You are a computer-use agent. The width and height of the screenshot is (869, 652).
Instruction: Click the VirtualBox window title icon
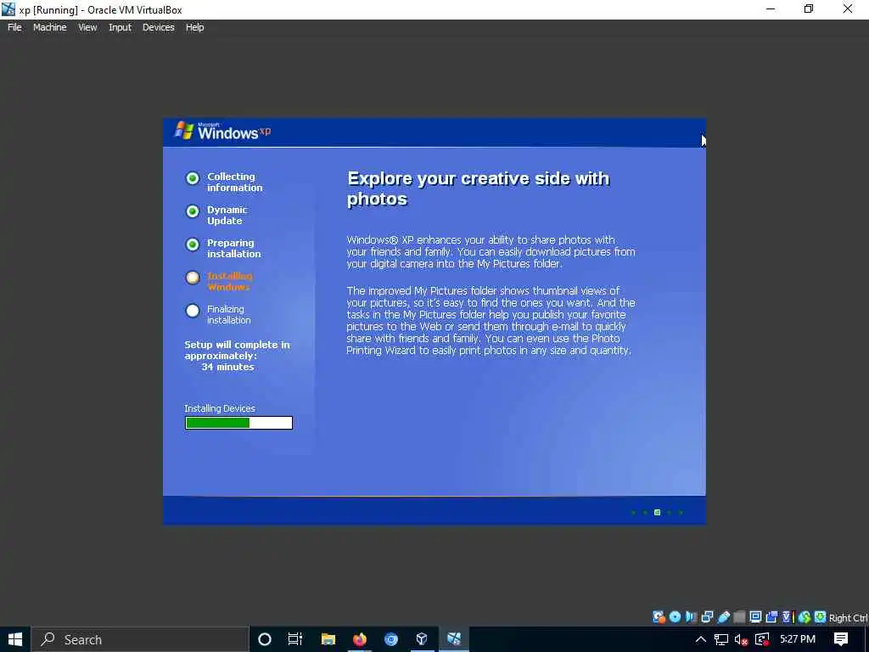pyautogui.click(x=8, y=9)
